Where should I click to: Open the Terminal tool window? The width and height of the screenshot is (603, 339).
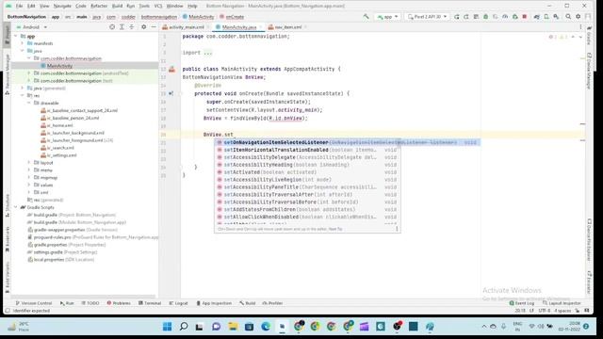pos(150,303)
